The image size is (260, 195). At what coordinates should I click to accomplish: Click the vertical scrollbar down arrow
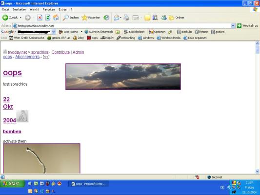[x=257, y=171]
